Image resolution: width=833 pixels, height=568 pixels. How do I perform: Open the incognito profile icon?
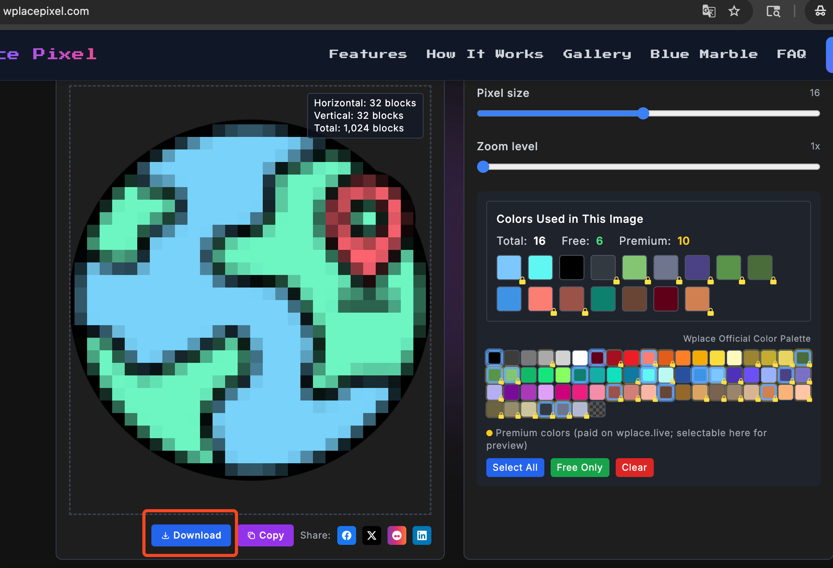[820, 11]
